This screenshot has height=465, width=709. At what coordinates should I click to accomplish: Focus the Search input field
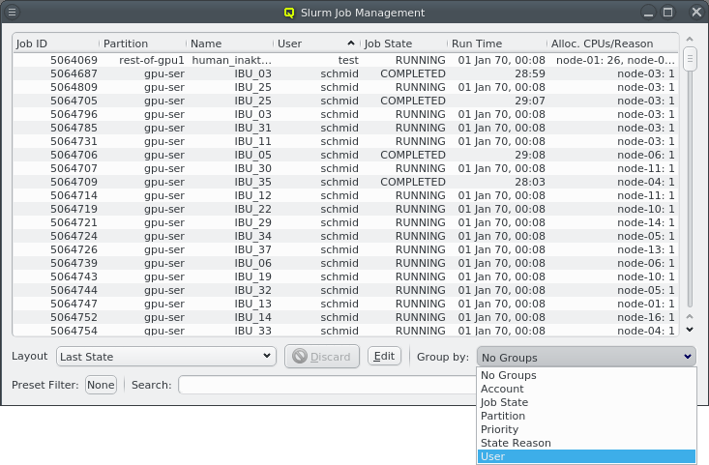click(327, 385)
